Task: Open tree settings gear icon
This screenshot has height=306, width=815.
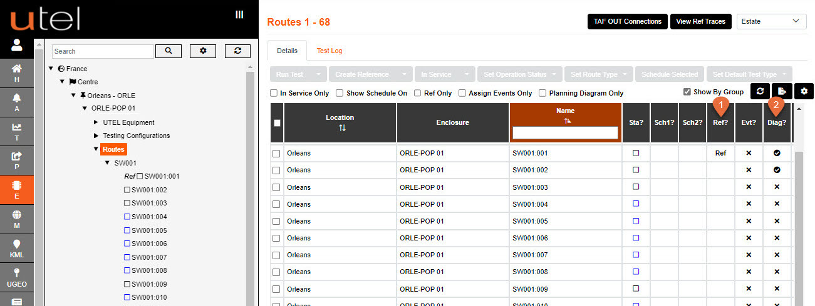Action: (203, 51)
